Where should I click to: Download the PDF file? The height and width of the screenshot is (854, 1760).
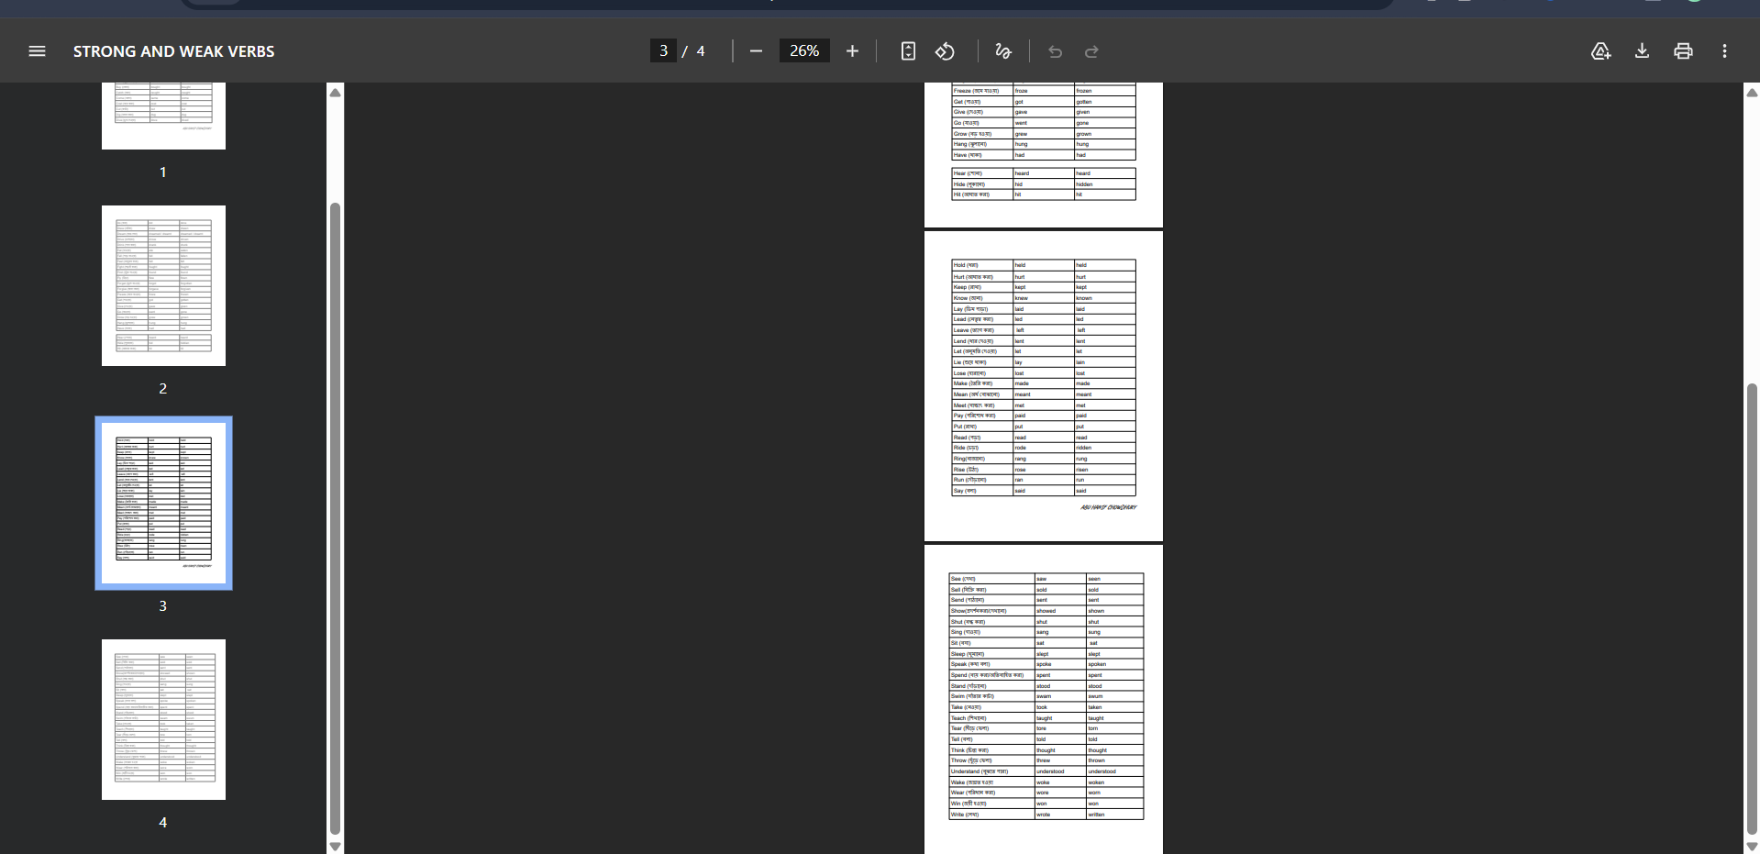point(1642,51)
